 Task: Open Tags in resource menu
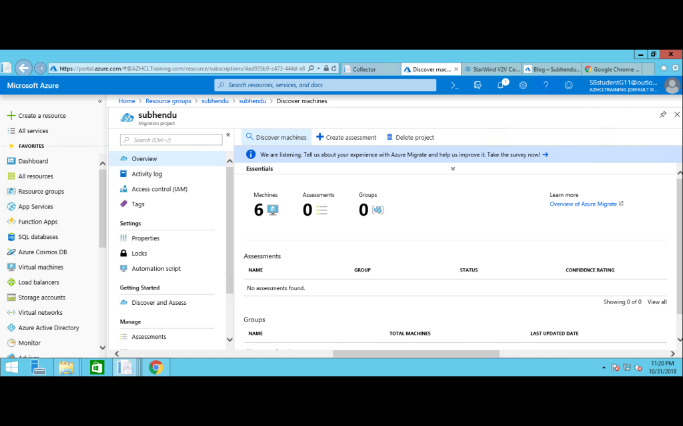[x=138, y=204]
